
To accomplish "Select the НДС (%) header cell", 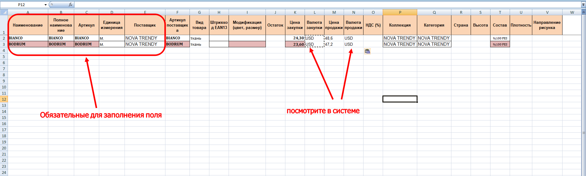I will pos(373,25).
